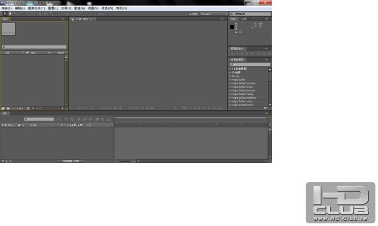This screenshot has width=378, height=226.
Task: Click the 切換開關 / 模式 button in timeline
Action: (71, 161)
